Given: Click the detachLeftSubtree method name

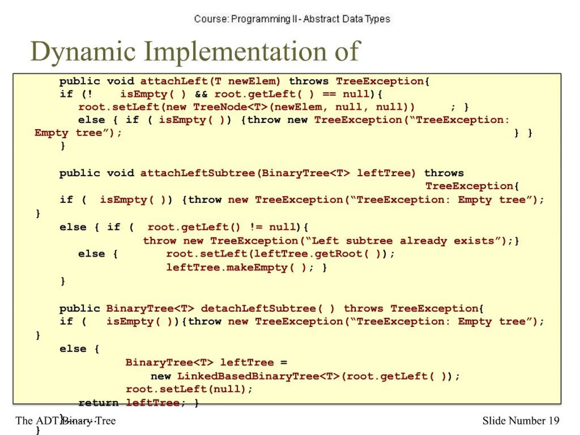Looking at the screenshot, I should click(258, 308).
